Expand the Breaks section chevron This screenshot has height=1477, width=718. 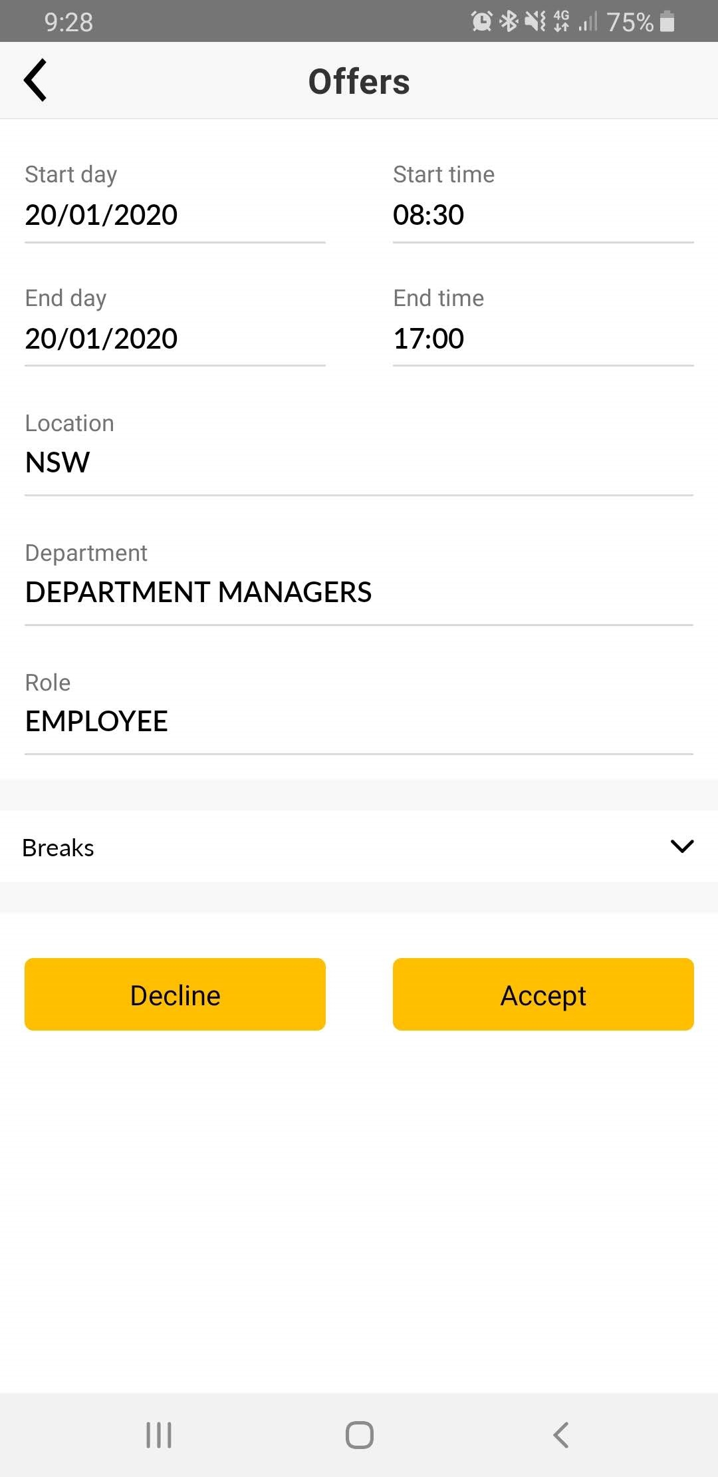[681, 846]
